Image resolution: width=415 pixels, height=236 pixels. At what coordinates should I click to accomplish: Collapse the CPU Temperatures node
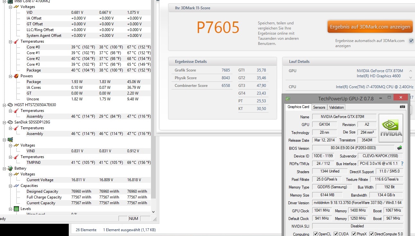pos(10,41)
